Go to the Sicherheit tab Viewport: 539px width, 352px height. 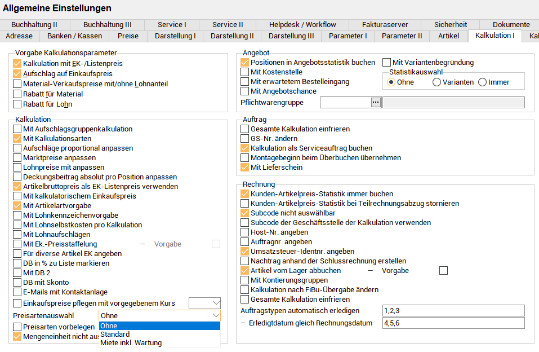[x=451, y=24]
